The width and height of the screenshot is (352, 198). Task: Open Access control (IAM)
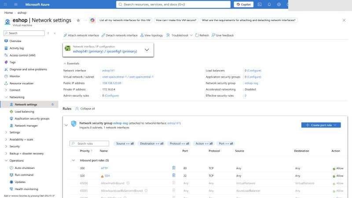coord(22,56)
